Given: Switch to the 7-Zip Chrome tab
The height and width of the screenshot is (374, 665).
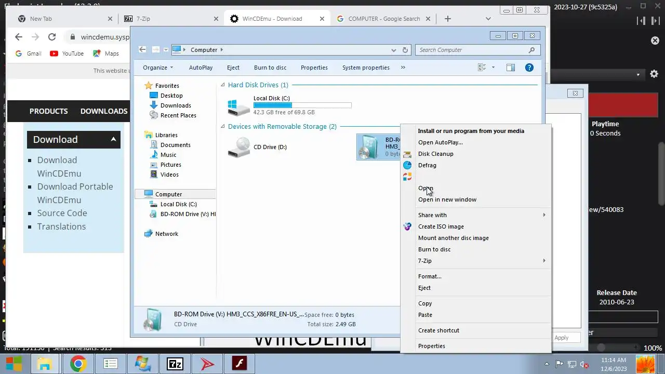Looking at the screenshot, I should point(171,19).
